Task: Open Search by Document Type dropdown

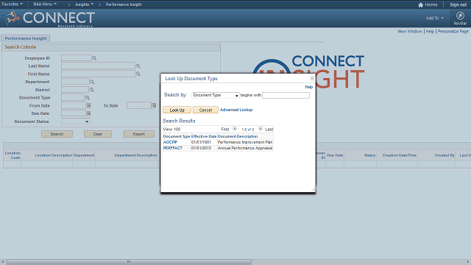Action: point(216,95)
